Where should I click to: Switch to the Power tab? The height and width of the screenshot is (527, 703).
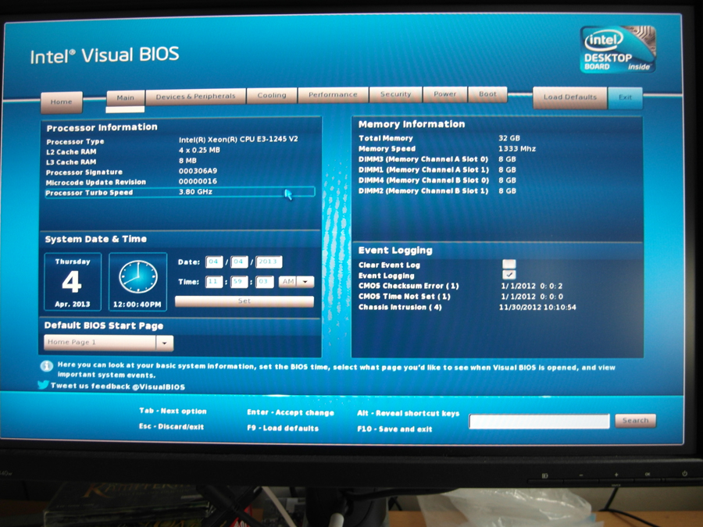[444, 94]
